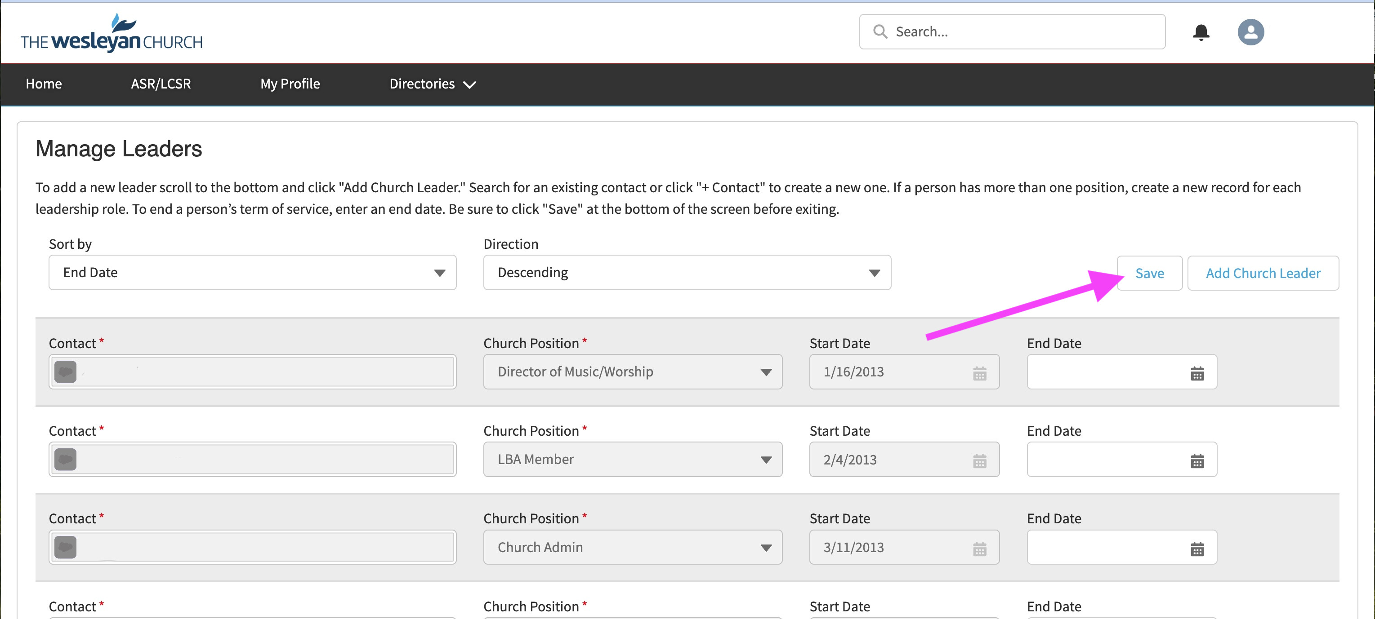Click the notification bell icon
Screen dimensions: 1375x619
coord(1201,32)
